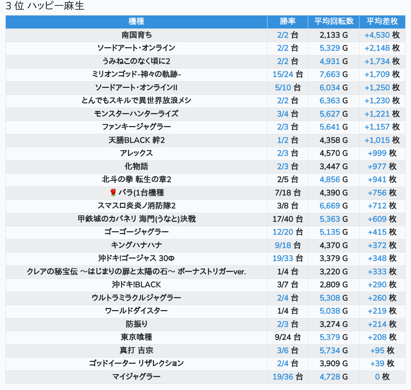Select キングハナハナ machine name
The width and height of the screenshot is (411, 390).
(136, 245)
